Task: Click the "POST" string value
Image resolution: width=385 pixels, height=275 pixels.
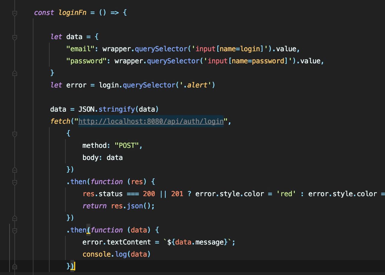Action: click(x=127, y=146)
